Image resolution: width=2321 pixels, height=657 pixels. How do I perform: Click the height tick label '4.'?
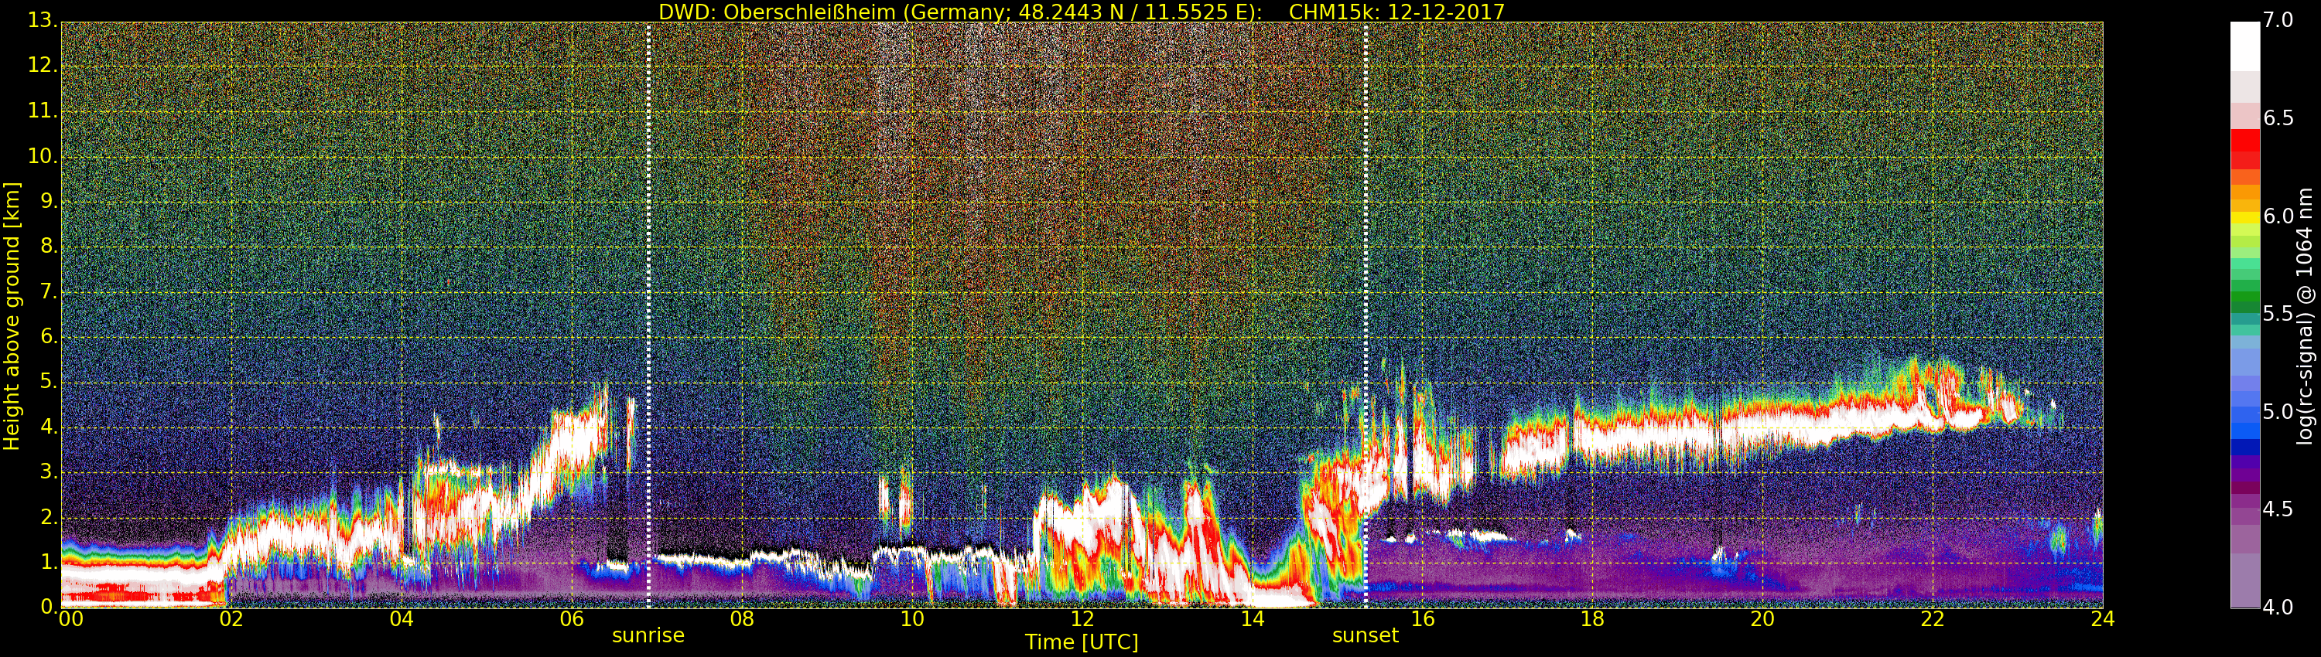[x=49, y=427]
